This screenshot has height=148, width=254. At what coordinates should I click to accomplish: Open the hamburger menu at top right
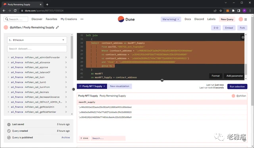pos(246,19)
